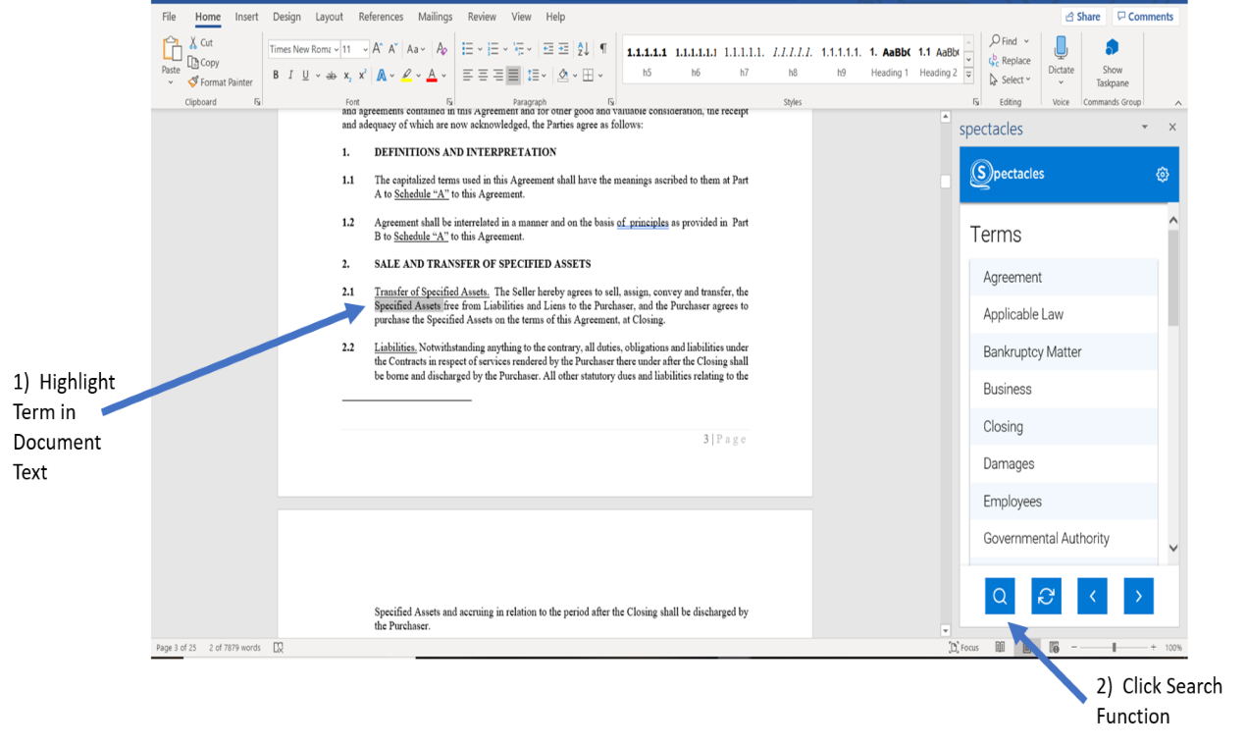Click the zoom slider in status bar
Image resolution: width=1246 pixels, height=746 pixels.
point(1115,648)
